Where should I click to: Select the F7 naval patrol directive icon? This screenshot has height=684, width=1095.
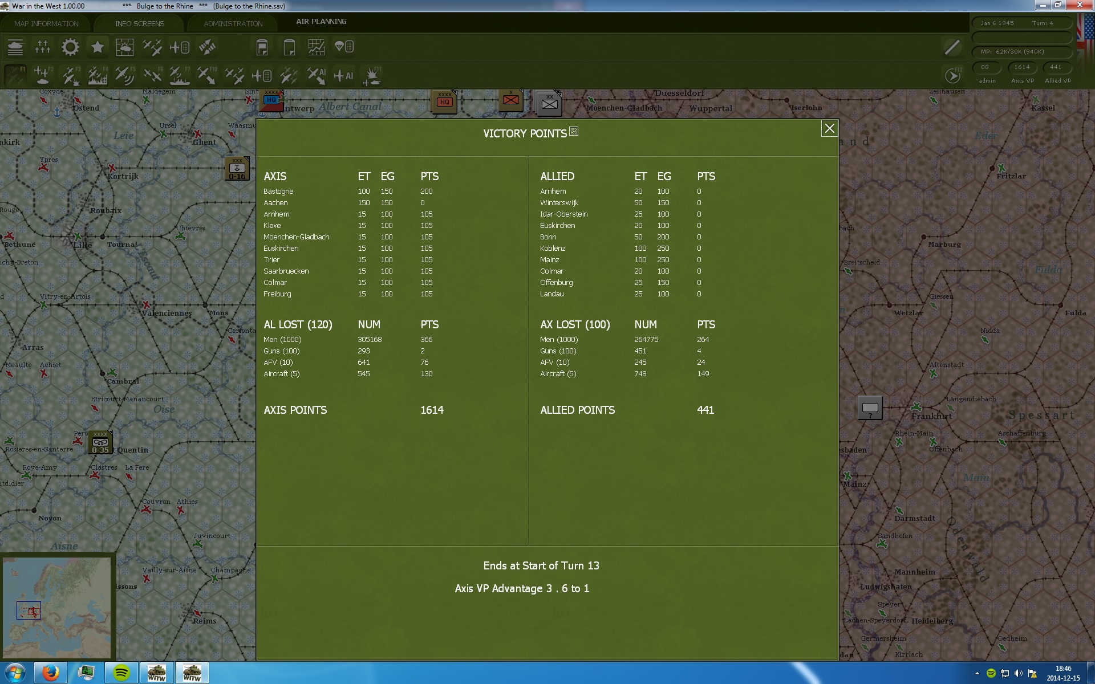tap(179, 75)
